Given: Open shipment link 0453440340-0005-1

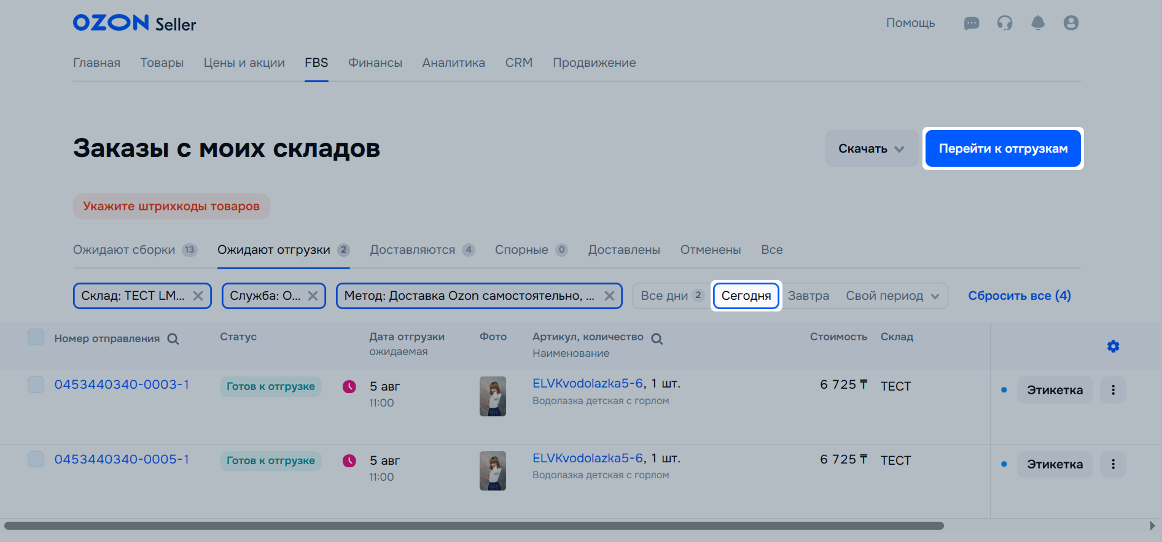Looking at the screenshot, I should click(122, 459).
